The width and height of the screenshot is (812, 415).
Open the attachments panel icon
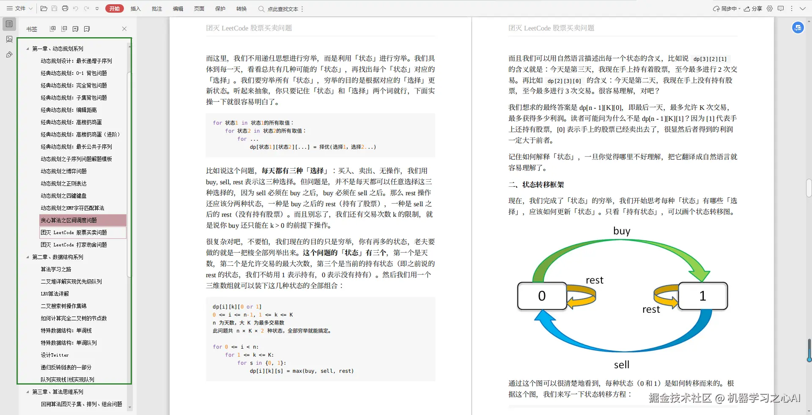click(9, 55)
